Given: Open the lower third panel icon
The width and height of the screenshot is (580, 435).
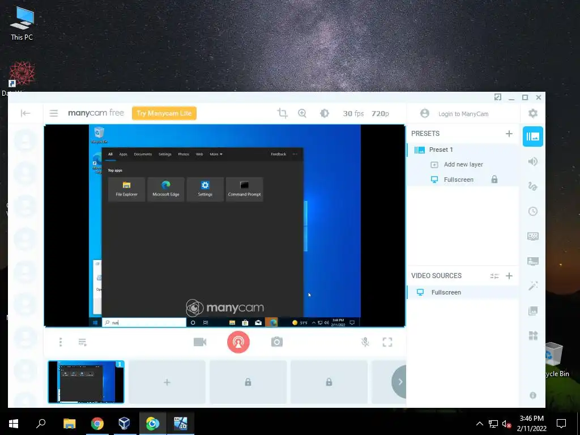Looking at the screenshot, I should (x=533, y=261).
